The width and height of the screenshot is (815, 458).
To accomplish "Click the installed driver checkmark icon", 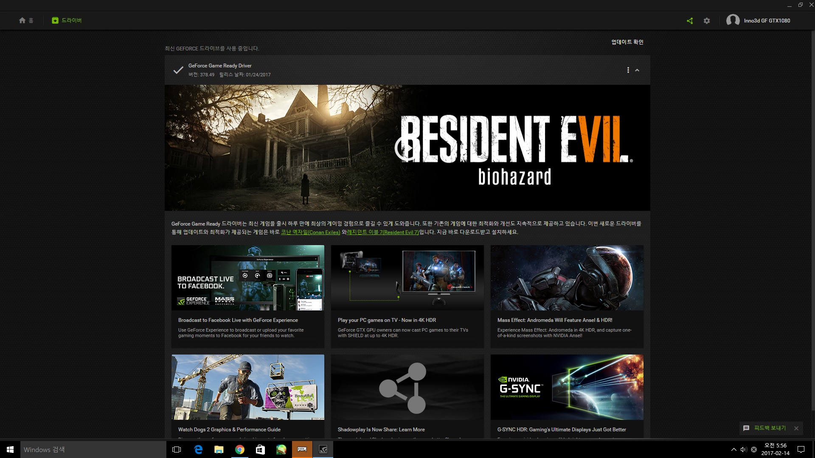I will [x=178, y=70].
